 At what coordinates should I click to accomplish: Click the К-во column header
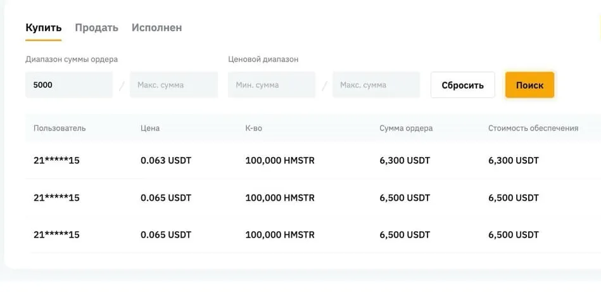253,128
